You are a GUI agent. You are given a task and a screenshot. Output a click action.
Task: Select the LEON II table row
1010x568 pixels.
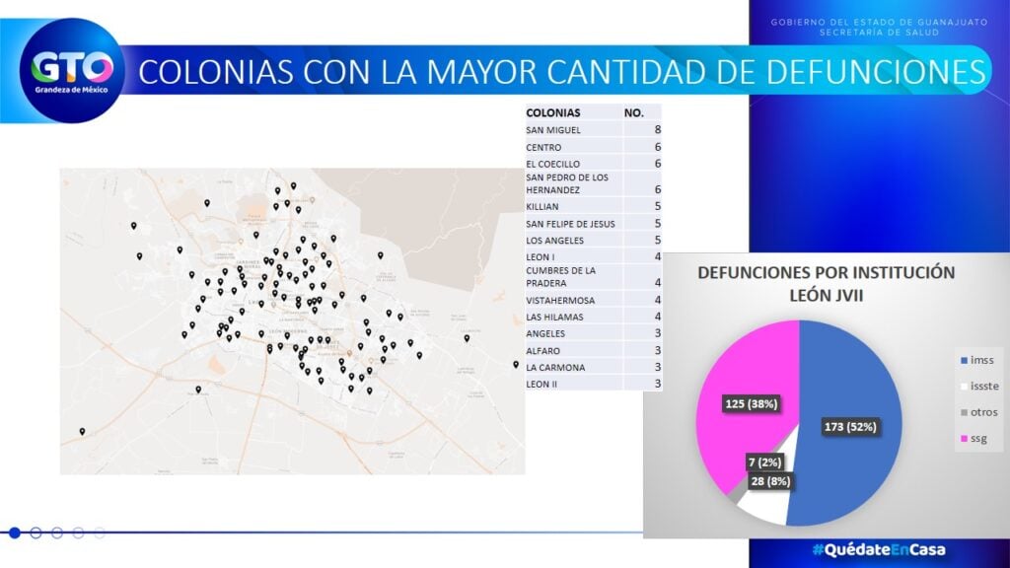point(592,384)
